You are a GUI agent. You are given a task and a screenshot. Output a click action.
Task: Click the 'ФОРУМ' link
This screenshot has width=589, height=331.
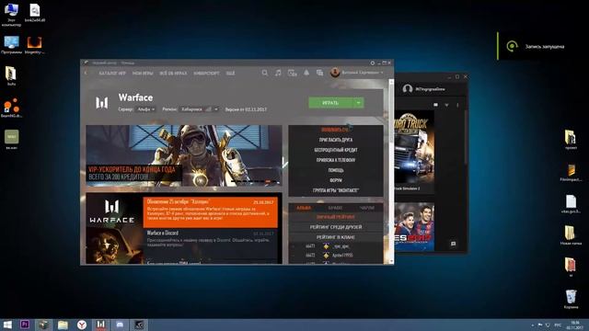[x=335, y=180]
